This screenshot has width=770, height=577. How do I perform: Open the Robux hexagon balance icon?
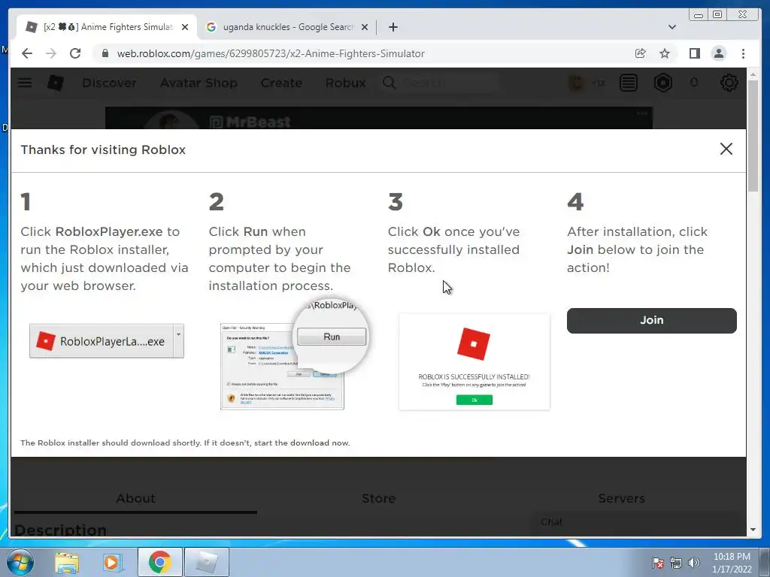point(663,83)
